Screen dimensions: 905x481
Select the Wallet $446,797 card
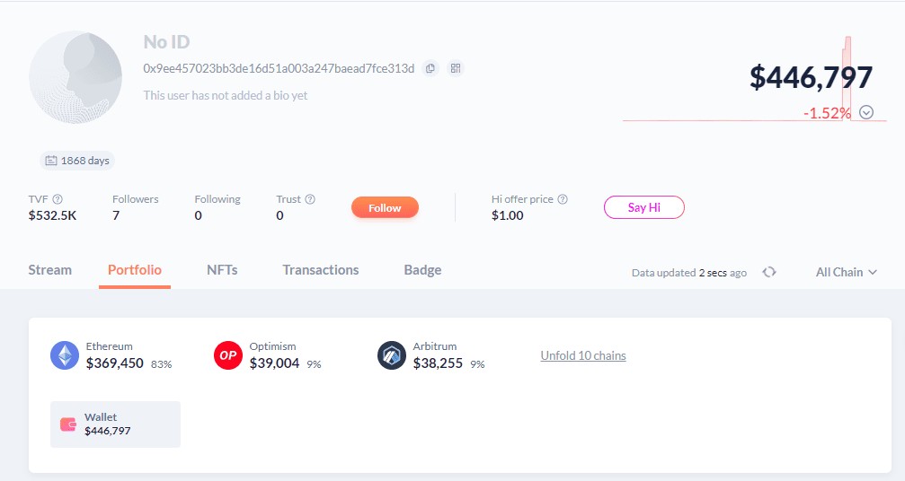pyautogui.click(x=115, y=424)
